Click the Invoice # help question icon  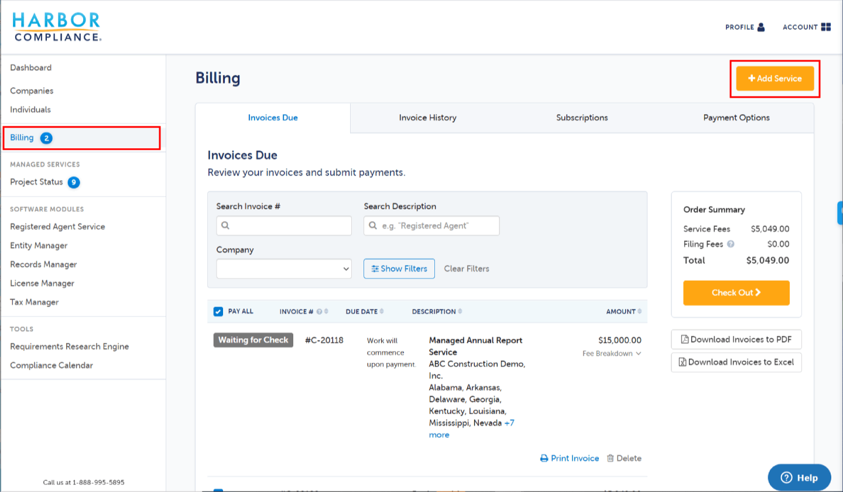[319, 312]
